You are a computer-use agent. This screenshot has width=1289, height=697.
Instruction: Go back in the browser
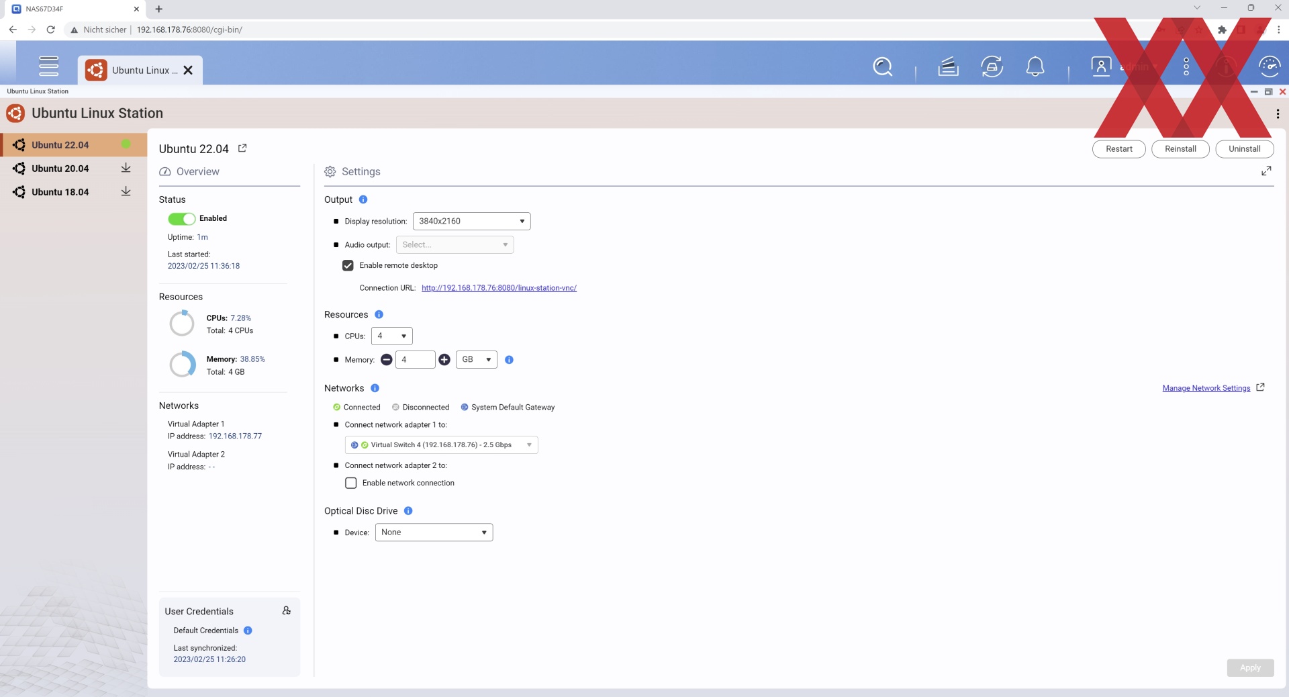click(13, 30)
